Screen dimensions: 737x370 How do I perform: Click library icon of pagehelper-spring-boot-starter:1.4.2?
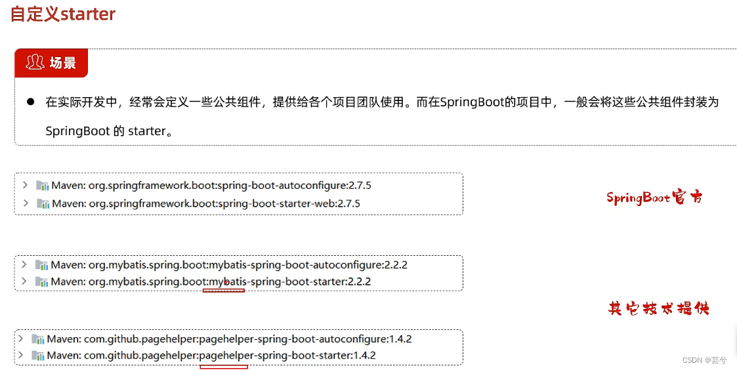37,356
